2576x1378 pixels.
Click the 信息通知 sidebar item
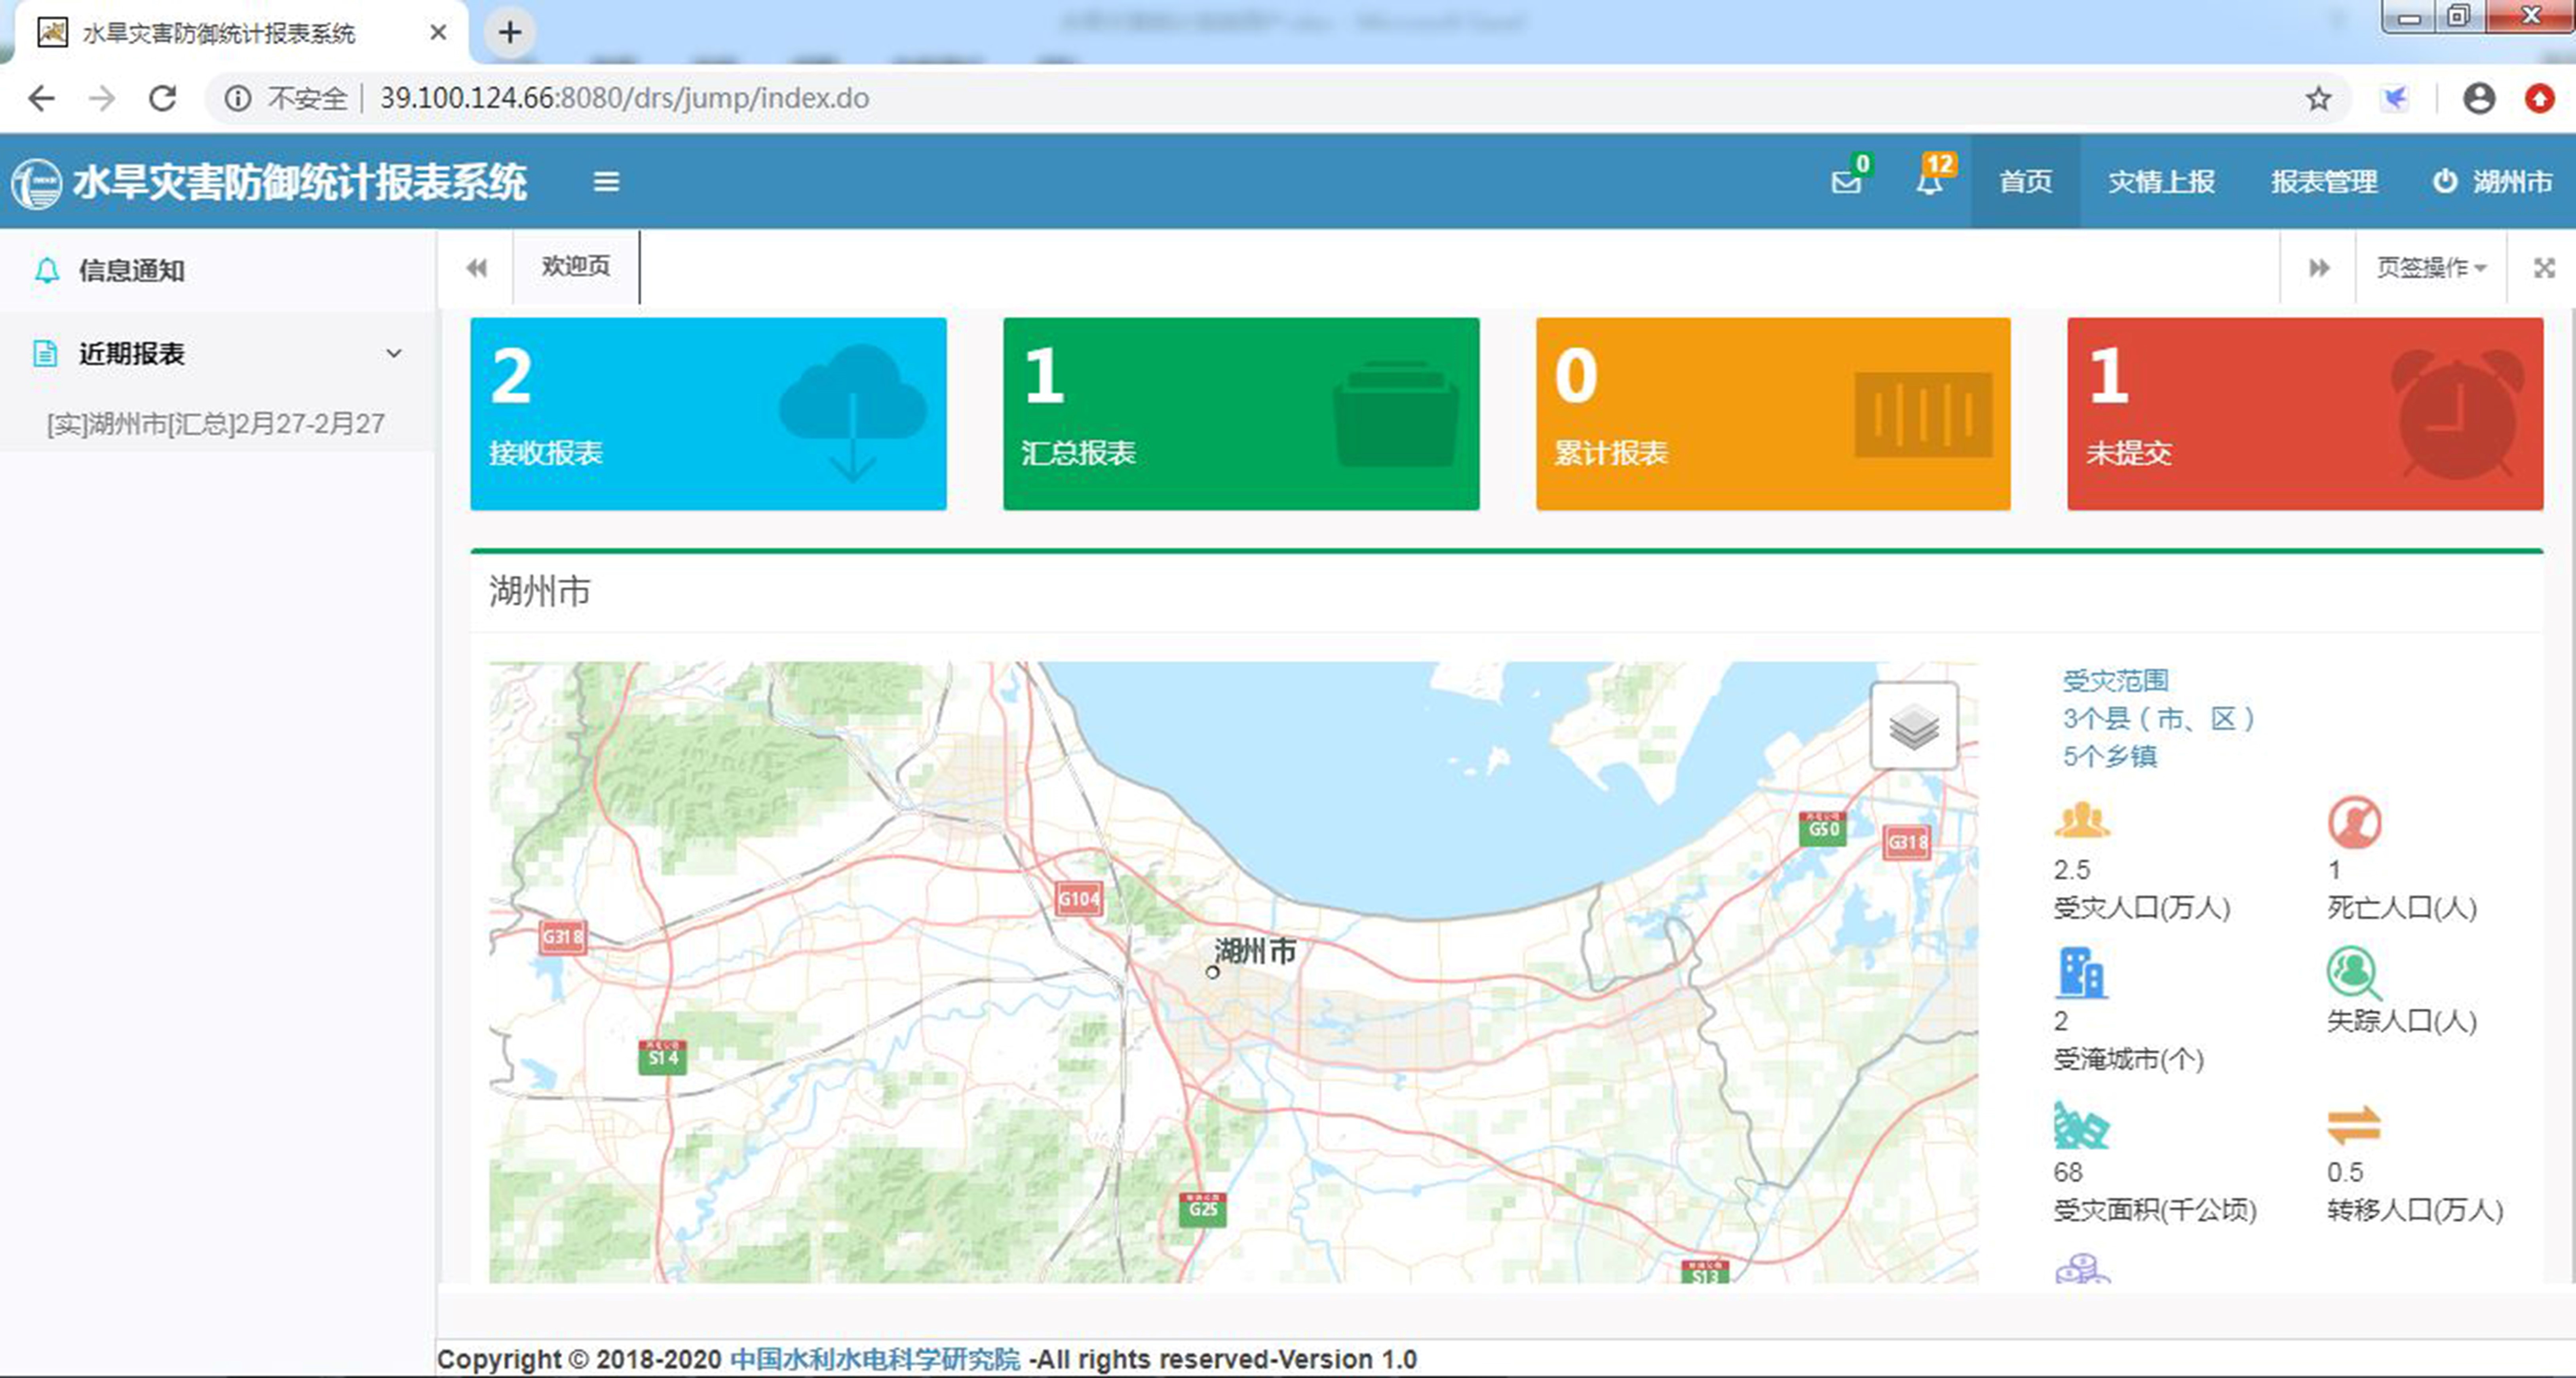pyautogui.click(x=131, y=270)
